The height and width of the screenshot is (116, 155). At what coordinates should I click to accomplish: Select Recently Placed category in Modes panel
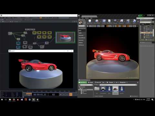pos(82,28)
